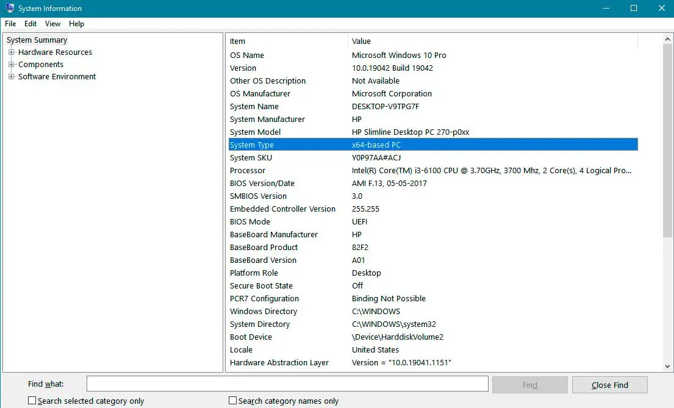674x408 pixels.
Task: Expand the Components node
Action: (x=11, y=64)
